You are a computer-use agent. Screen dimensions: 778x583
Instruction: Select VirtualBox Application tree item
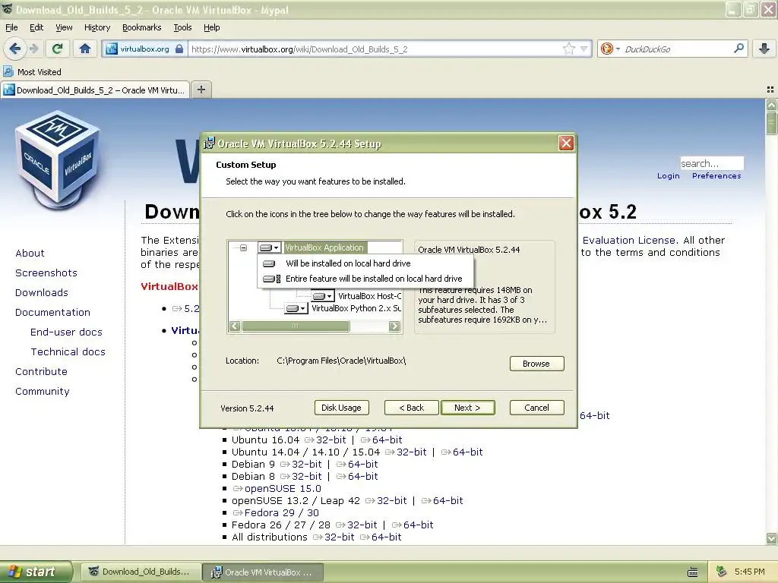pos(324,247)
